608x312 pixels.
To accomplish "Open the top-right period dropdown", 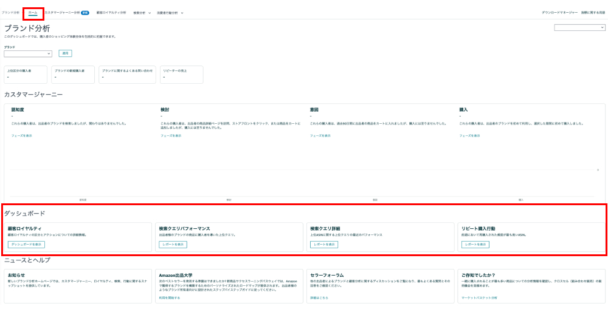I will pyautogui.click(x=579, y=27).
